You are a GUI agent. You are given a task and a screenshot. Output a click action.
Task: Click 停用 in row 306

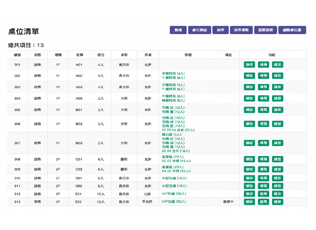[263, 124]
